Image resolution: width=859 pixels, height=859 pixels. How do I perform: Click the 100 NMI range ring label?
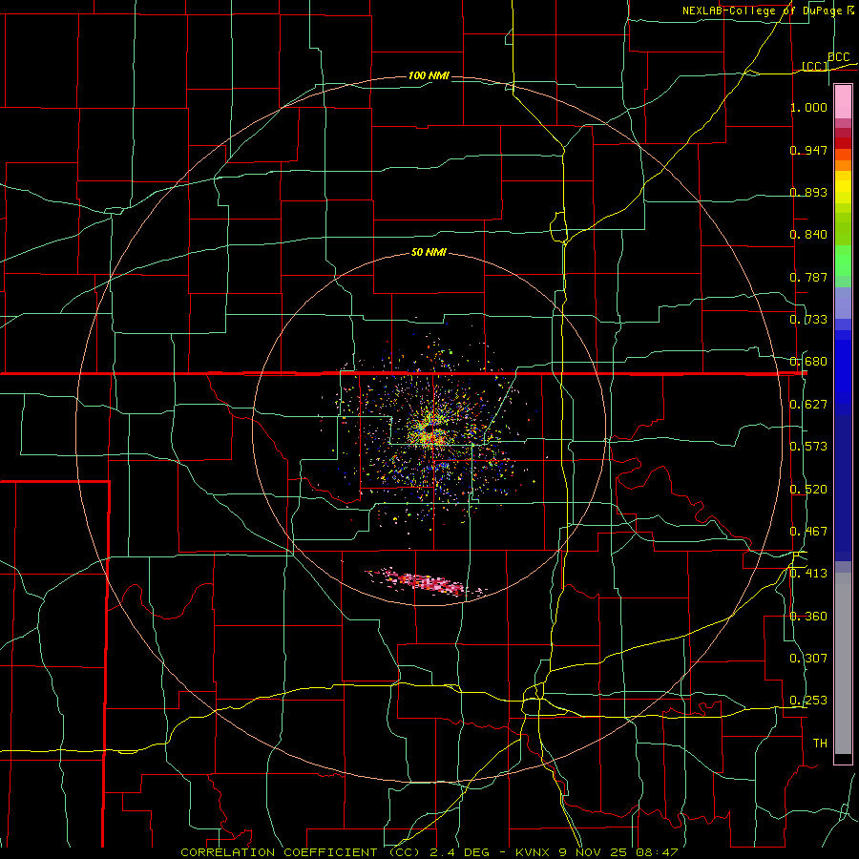429,75
